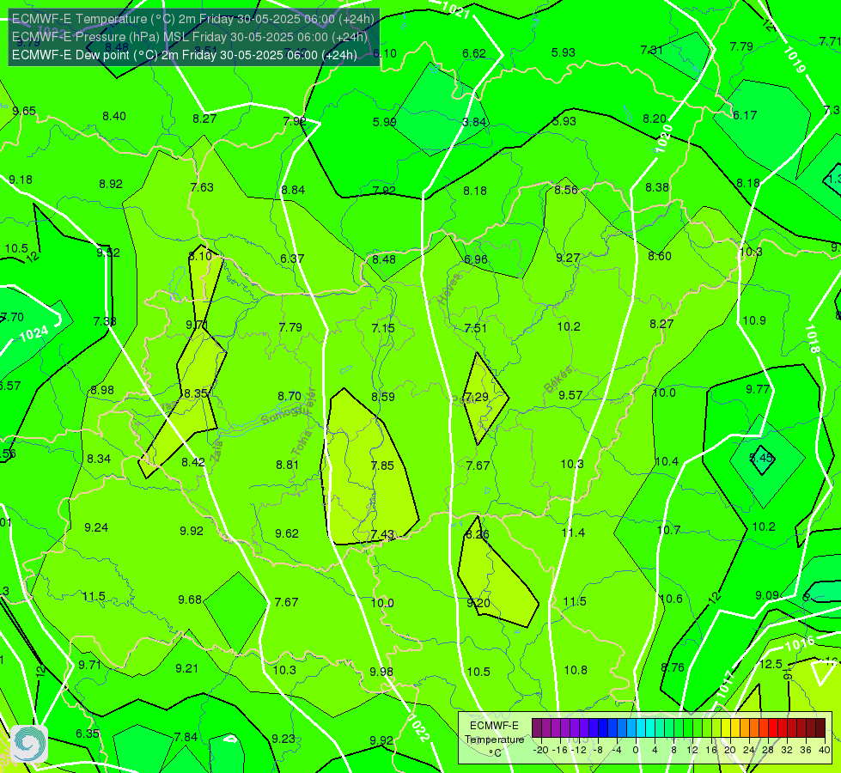841x773 pixels.
Task: Click the 9.27 grid value
Action: point(568,258)
